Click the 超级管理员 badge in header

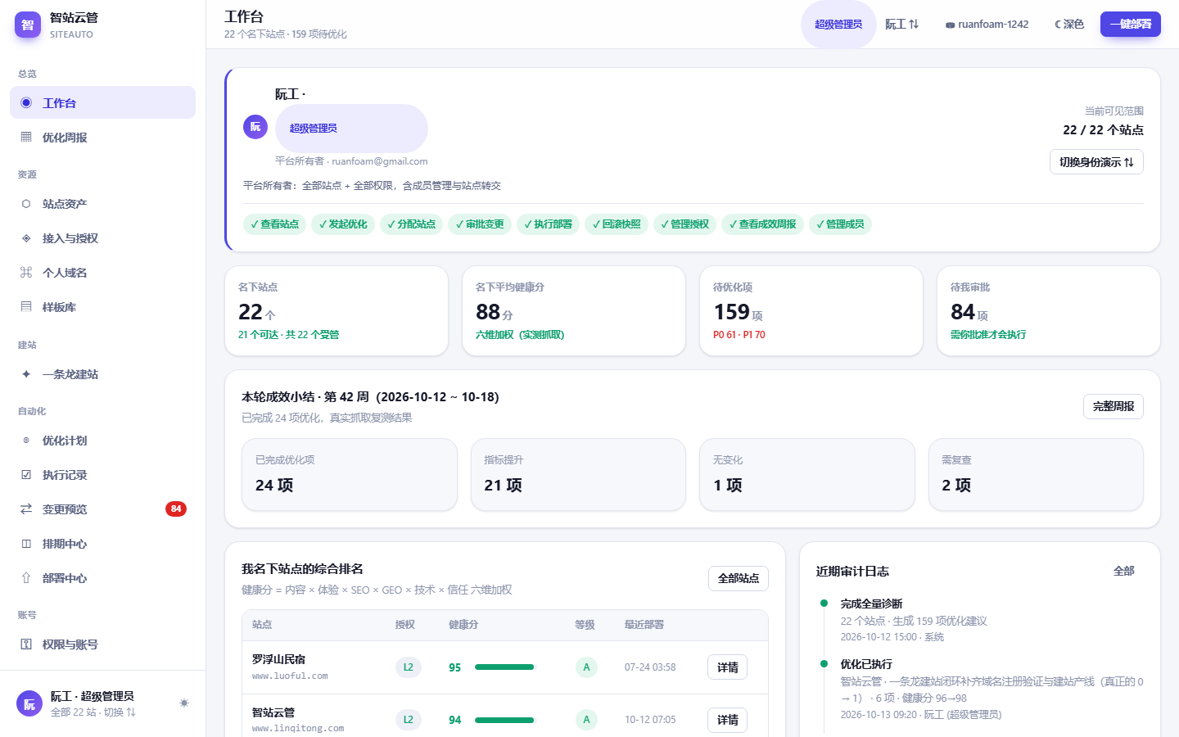click(x=838, y=25)
